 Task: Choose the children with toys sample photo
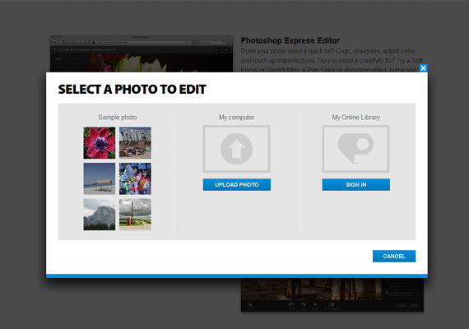coord(135,178)
